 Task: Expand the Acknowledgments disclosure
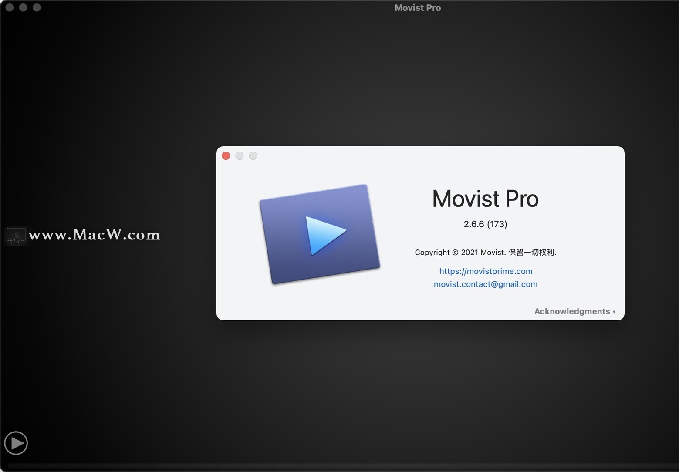tap(575, 311)
